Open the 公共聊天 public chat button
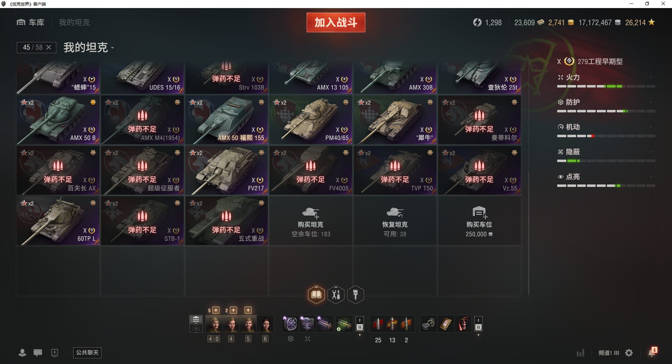The height and width of the screenshot is (364, 672). click(x=87, y=352)
